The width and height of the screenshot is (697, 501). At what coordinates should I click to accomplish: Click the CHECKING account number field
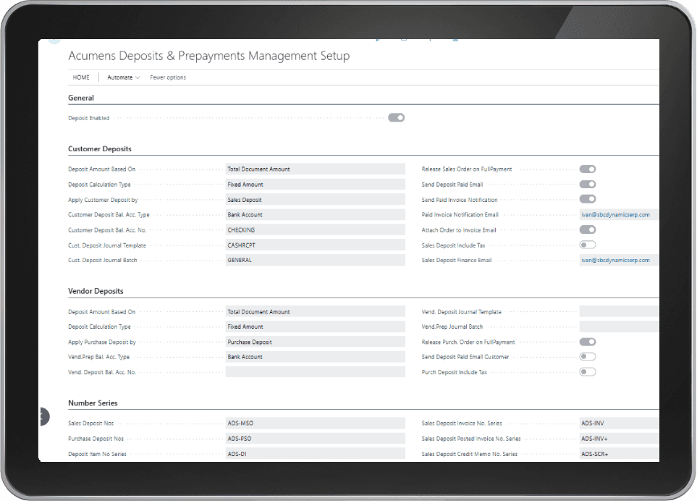[315, 230]
